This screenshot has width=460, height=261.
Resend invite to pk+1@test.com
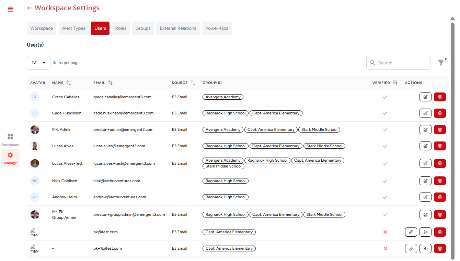(425, 248)
